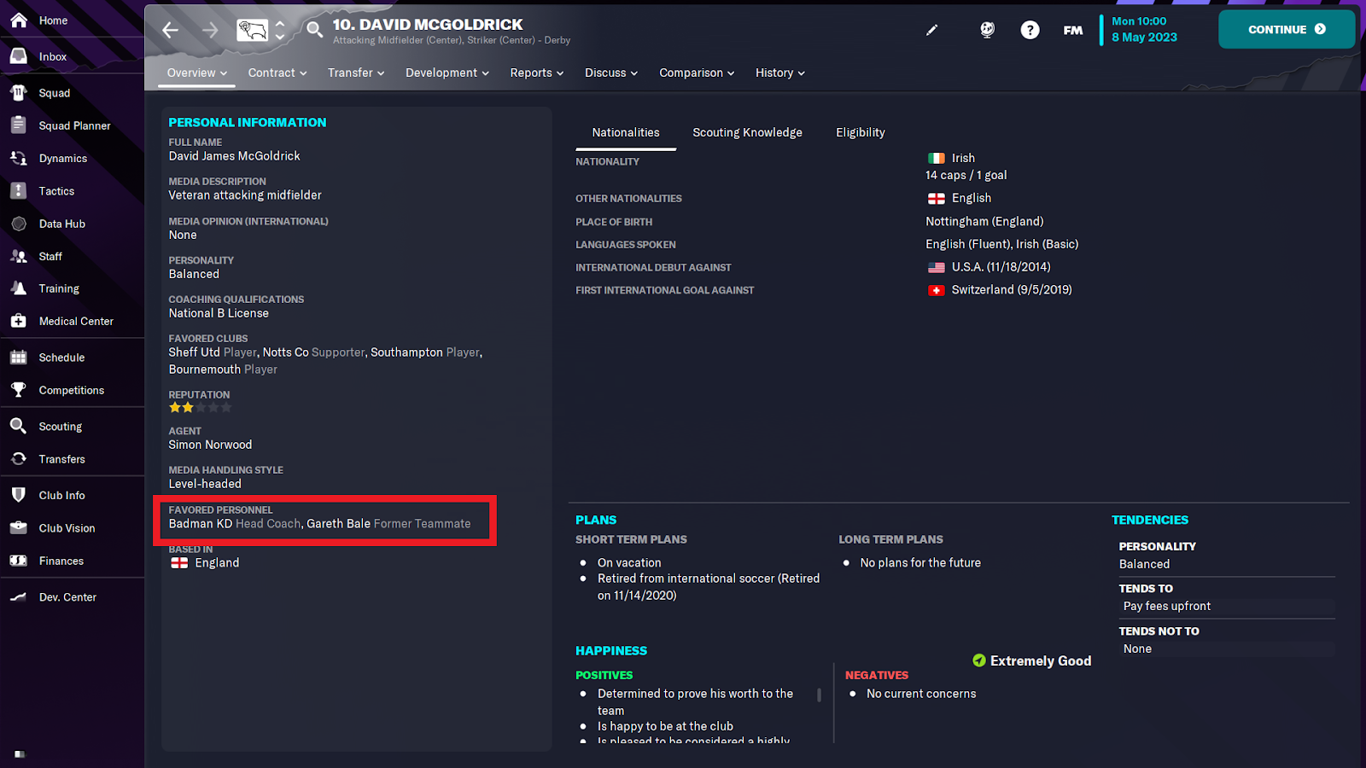Click the pencil edit icon

coord(931,31)
